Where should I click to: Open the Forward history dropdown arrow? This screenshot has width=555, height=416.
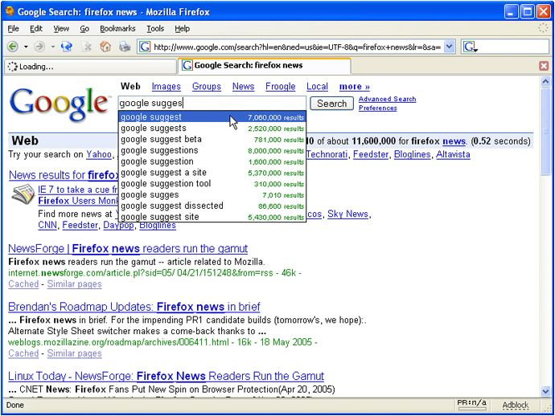(x=53, y=47)
